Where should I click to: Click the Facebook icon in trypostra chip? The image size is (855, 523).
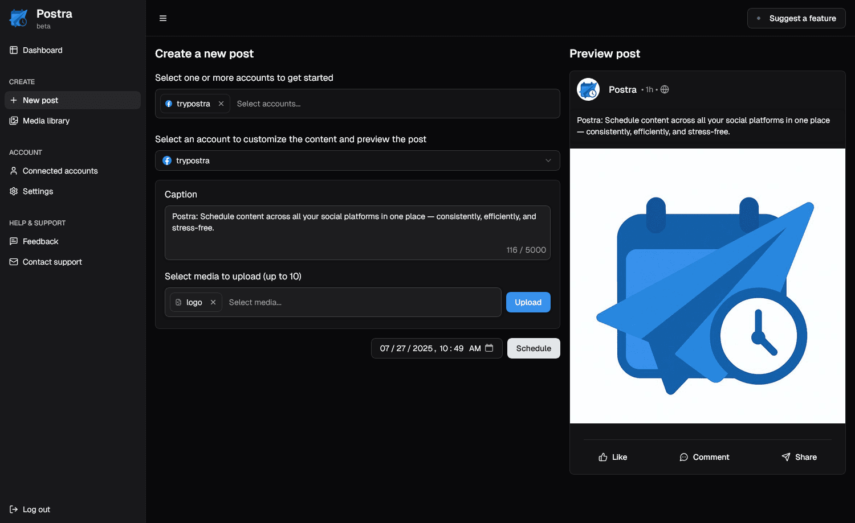pos(169,104)
